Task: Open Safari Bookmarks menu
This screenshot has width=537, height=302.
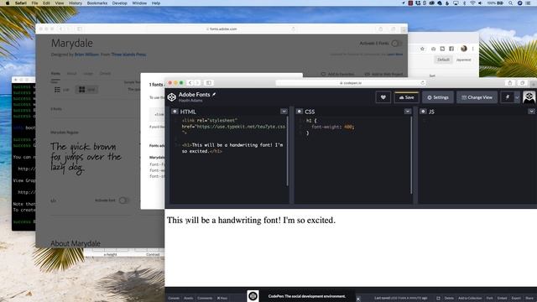Action: (97, 3)
